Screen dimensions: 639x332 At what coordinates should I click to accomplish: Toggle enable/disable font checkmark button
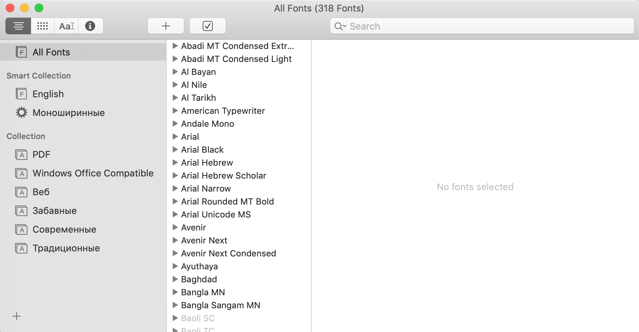(x=208, y=26)
